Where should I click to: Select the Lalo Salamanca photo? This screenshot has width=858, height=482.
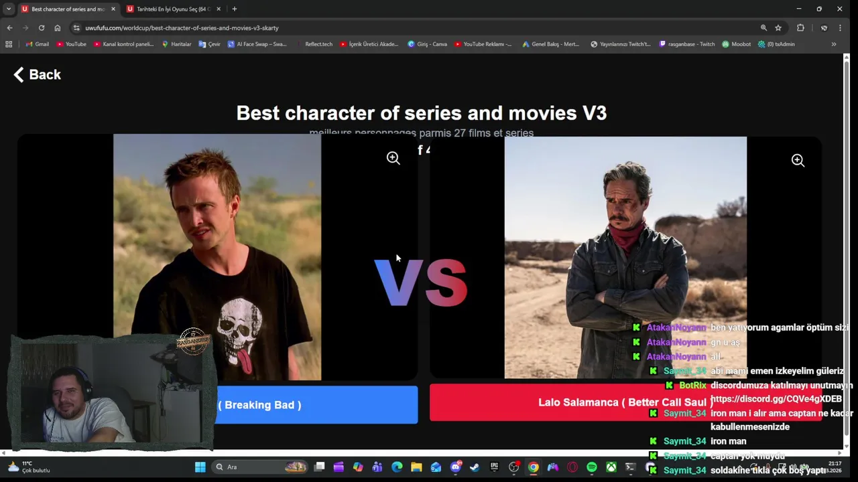coord(625,258)
